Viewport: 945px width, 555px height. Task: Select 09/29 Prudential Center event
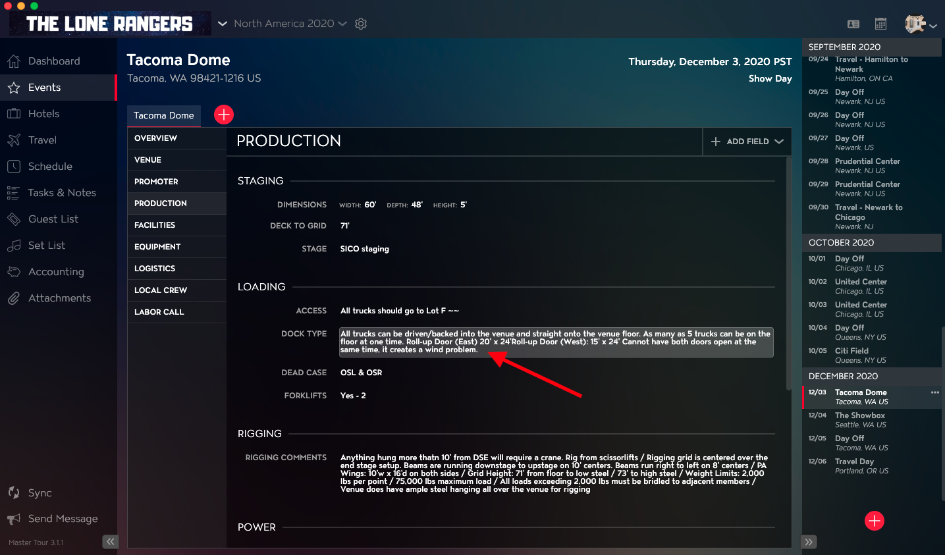coord(871,189)
